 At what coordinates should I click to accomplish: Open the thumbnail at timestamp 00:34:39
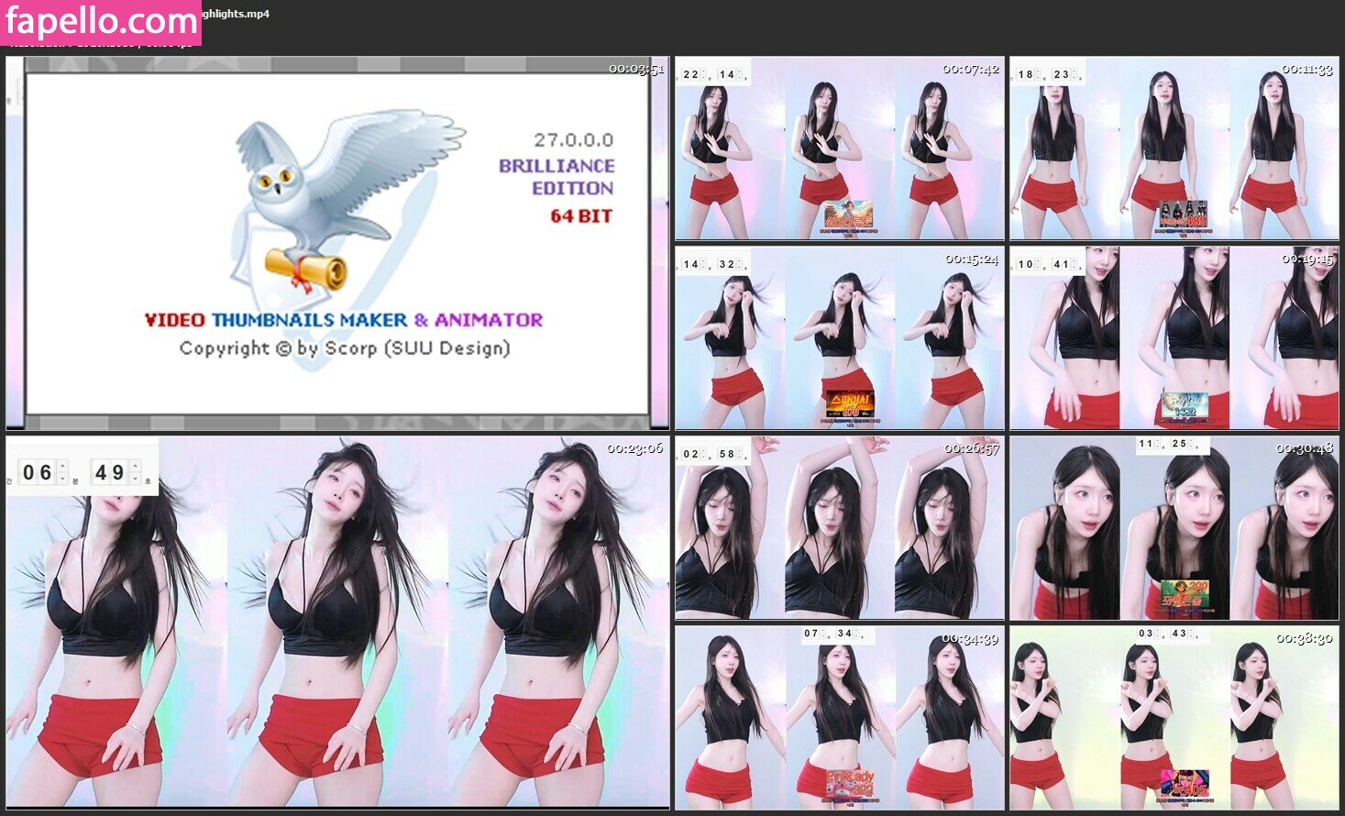pyautogui.click(x=839, y=718)
